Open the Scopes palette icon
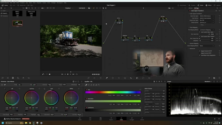Viewport: 222px width, 125px height. pos(214,78)
